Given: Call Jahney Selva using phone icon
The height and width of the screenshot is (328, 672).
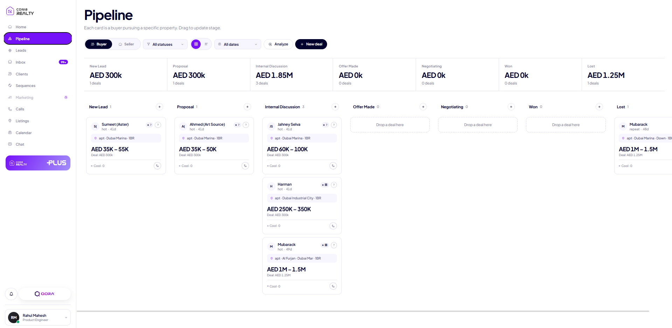Looking at the screenshot, I should tap(333, 166).
